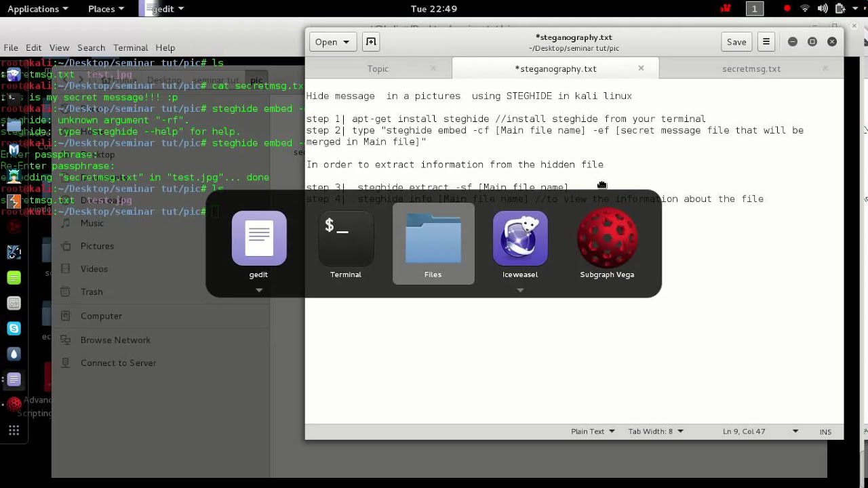Screen dimensions: 868x488
Task: Click the 'step 1| apt-get install steghide' line
Action: (x=506, y=119)
